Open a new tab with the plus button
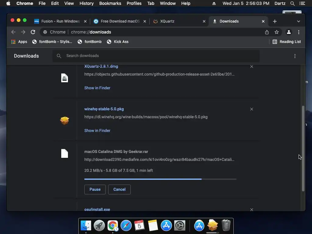This screenshot has width=312, height=234. pos(275,21)
